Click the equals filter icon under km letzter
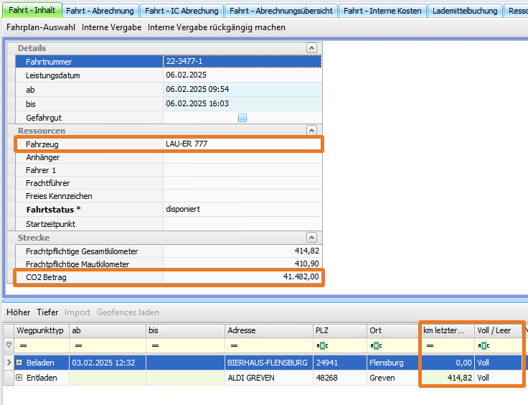This screenshot has height=405, width=528. pyautogui.click(x=428, y=345)
